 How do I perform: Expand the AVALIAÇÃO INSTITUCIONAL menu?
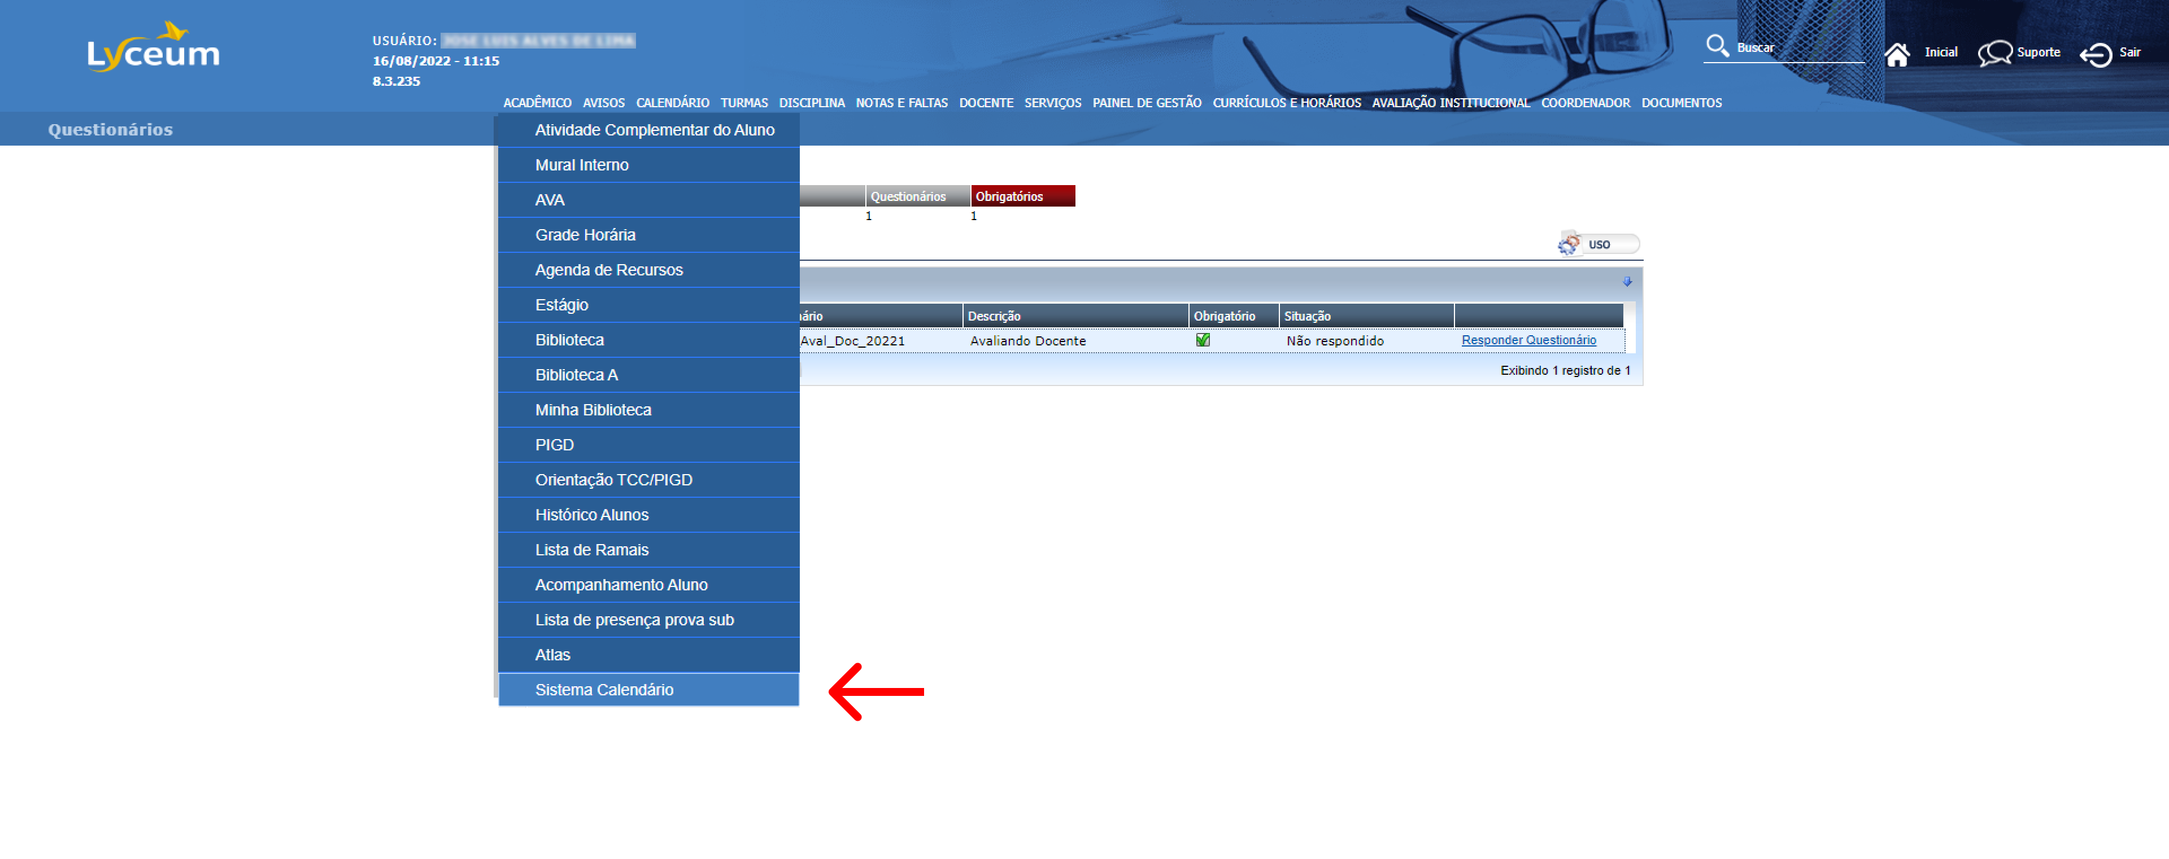[1450, 103]
